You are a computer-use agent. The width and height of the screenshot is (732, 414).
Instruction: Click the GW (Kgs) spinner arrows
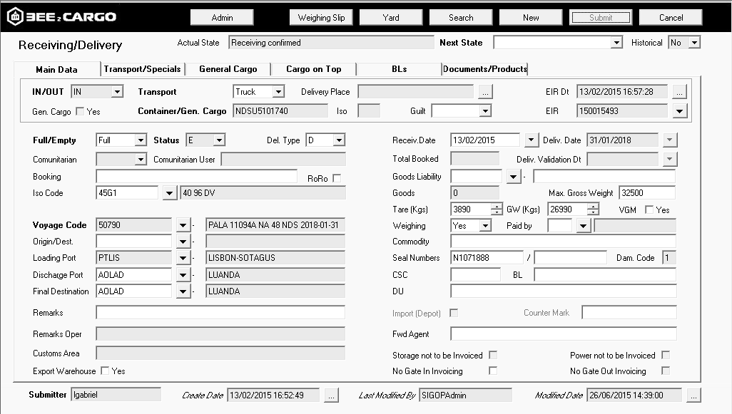click(594, 209)
